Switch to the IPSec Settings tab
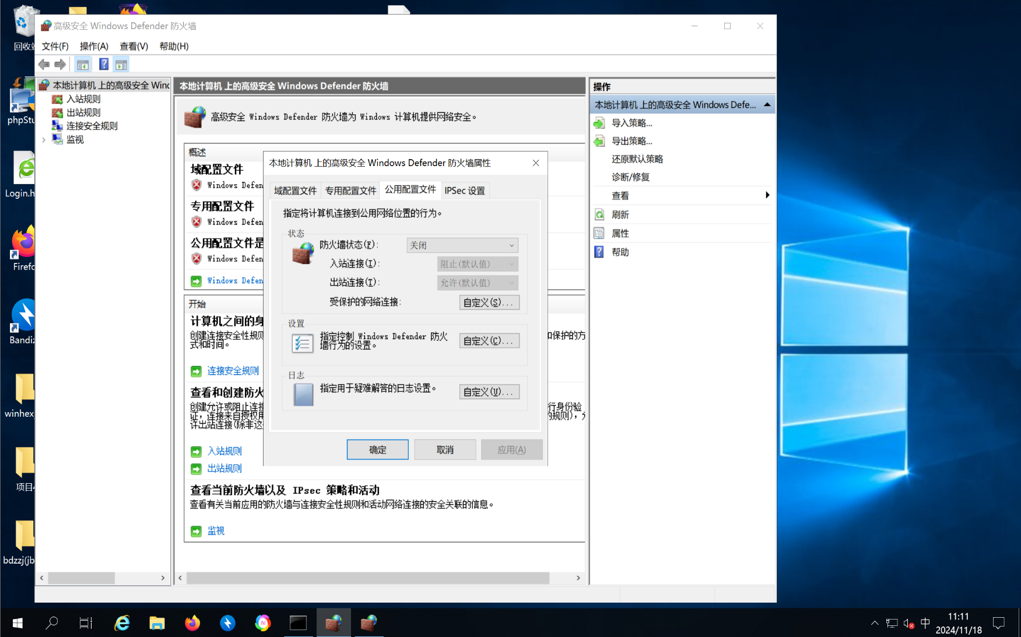Screen dimensions: 1021x637 pos(465,191)
